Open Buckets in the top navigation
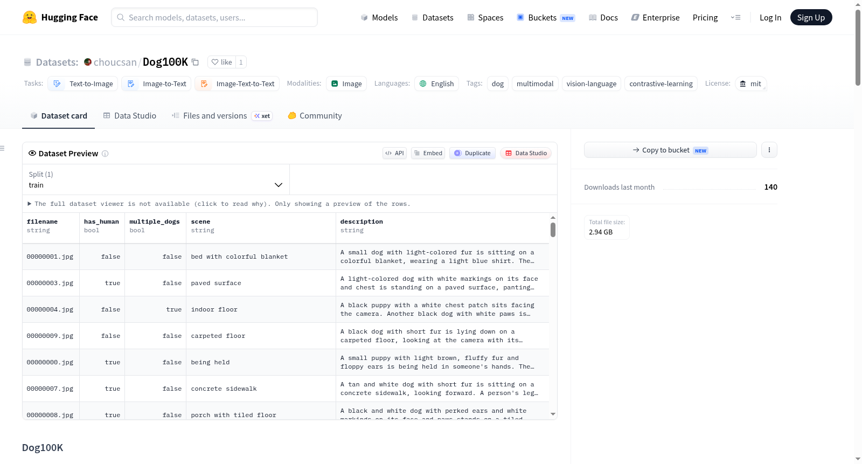862x464 pixels. pyautogui.click(x=546, y=18)
